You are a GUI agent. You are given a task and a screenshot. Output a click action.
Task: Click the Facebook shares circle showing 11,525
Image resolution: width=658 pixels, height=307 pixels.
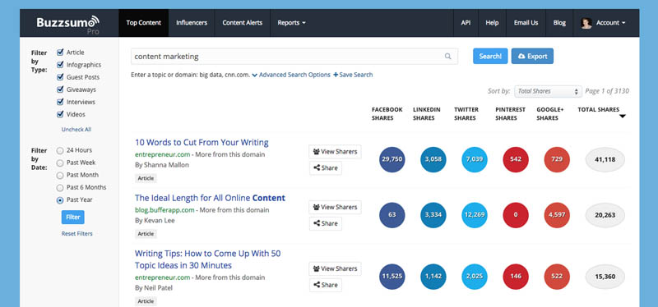click(392, 277)
